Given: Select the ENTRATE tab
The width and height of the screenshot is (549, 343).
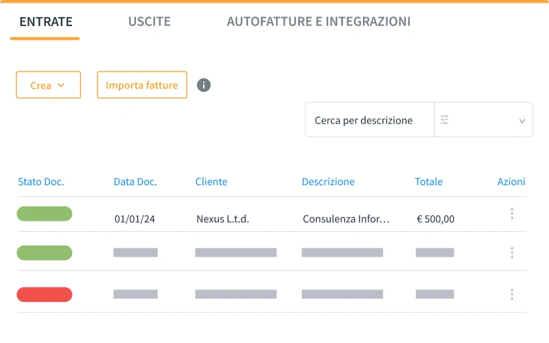Looking at the screenshot, I should point(45,22).
